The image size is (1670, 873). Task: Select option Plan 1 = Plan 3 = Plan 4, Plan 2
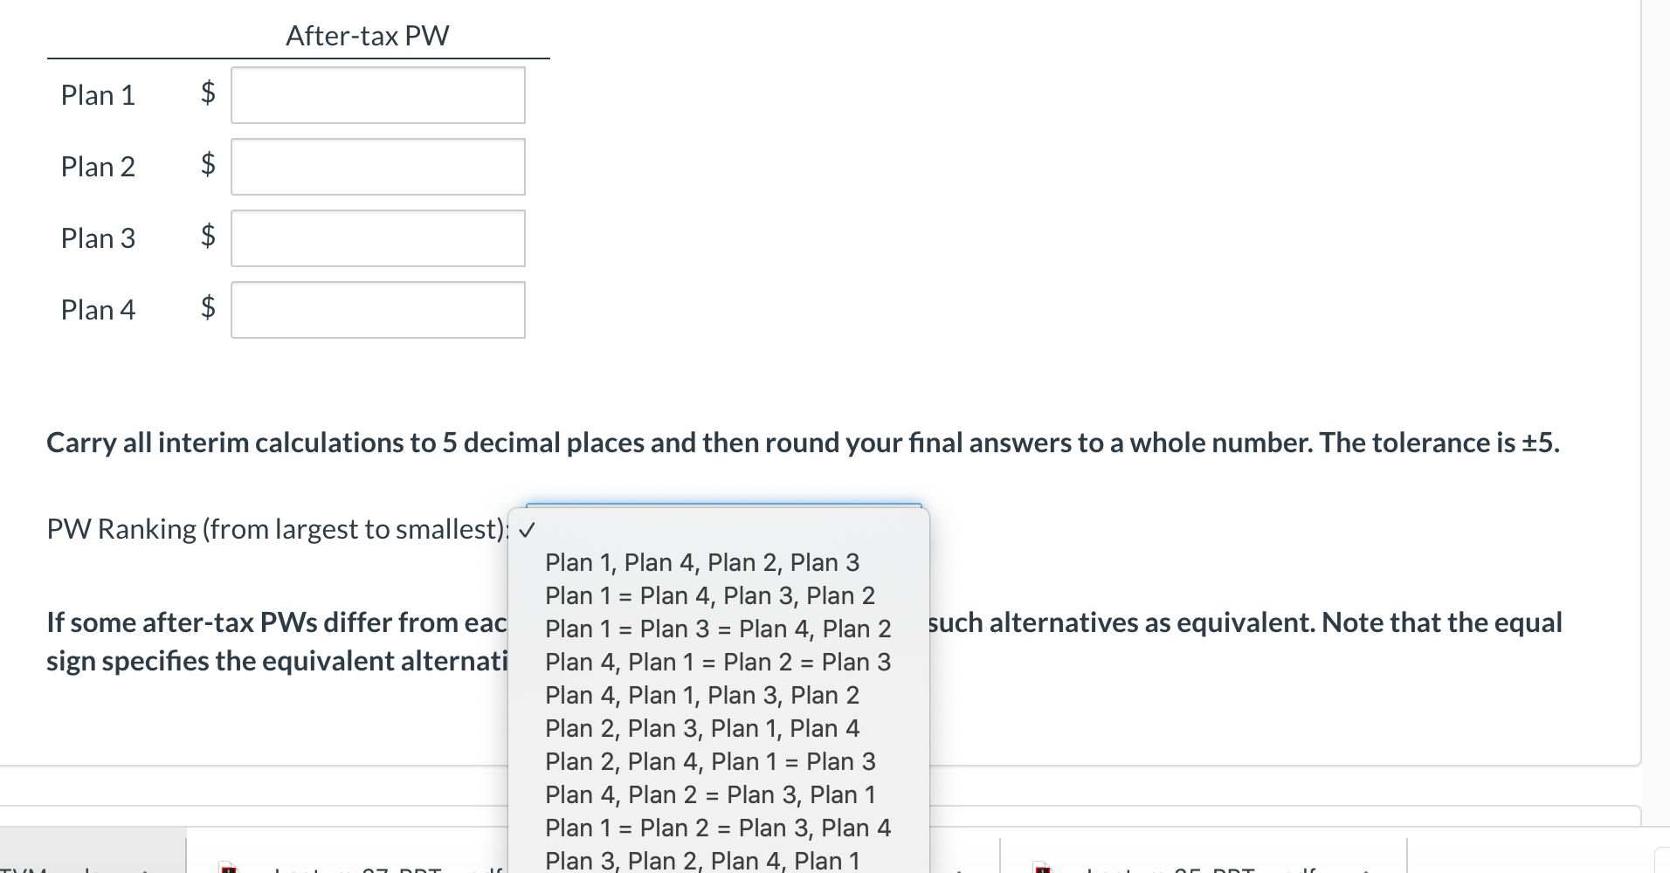point(718,629)
